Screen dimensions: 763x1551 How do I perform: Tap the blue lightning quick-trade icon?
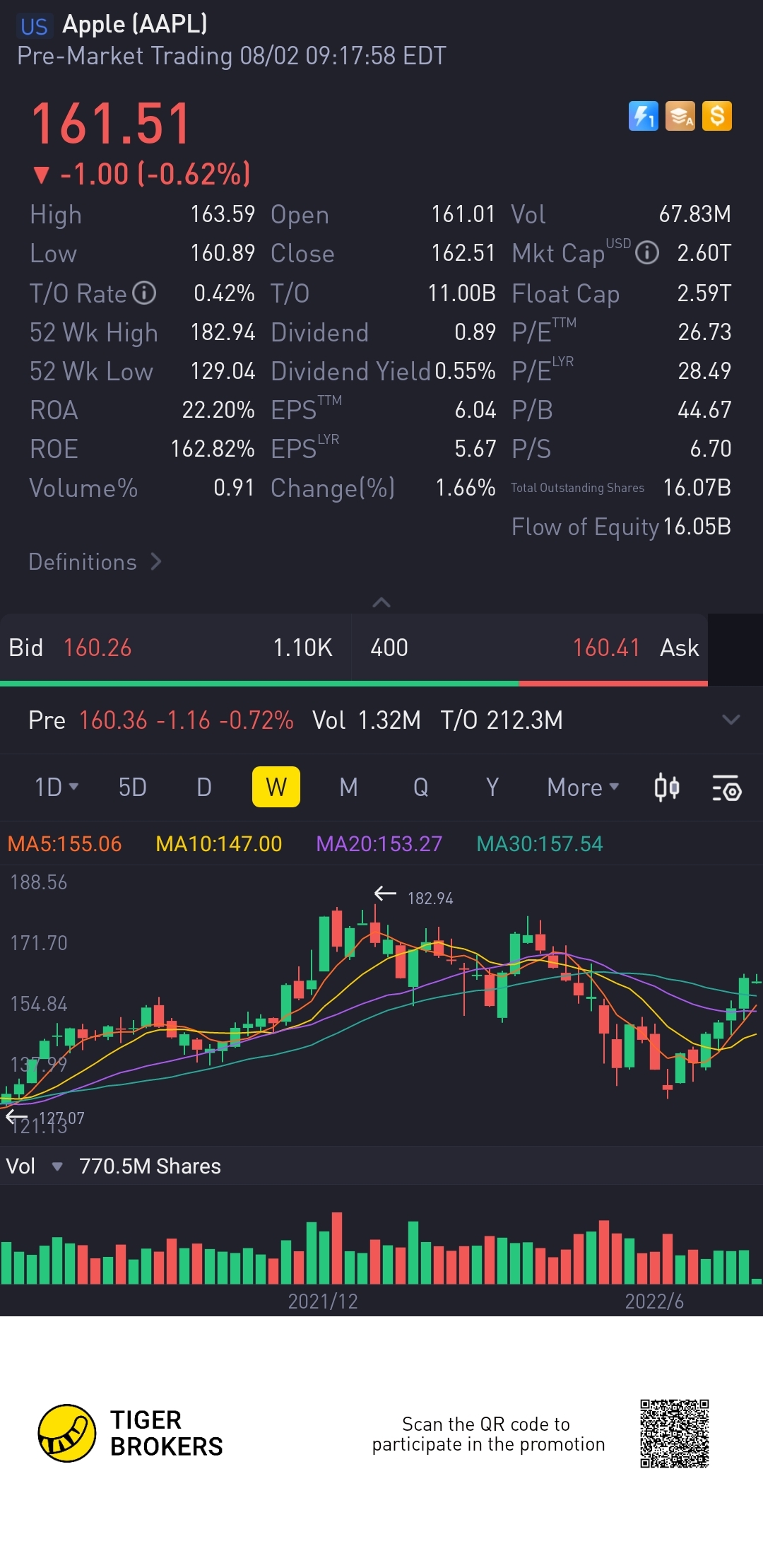click(x=643, y=116)
